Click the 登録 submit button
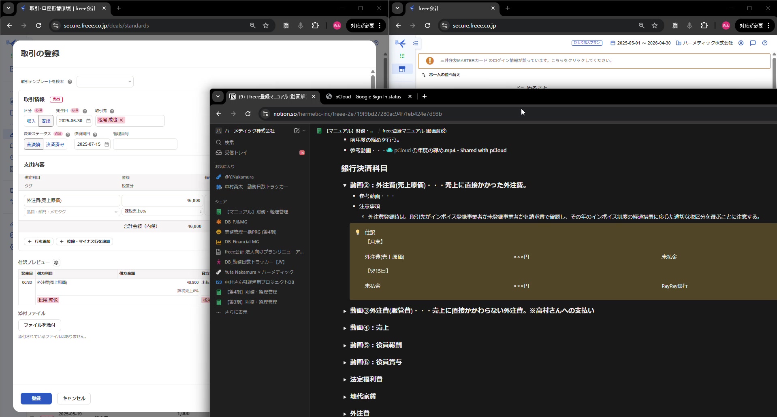Screen dimensions: 777x417 36,398
